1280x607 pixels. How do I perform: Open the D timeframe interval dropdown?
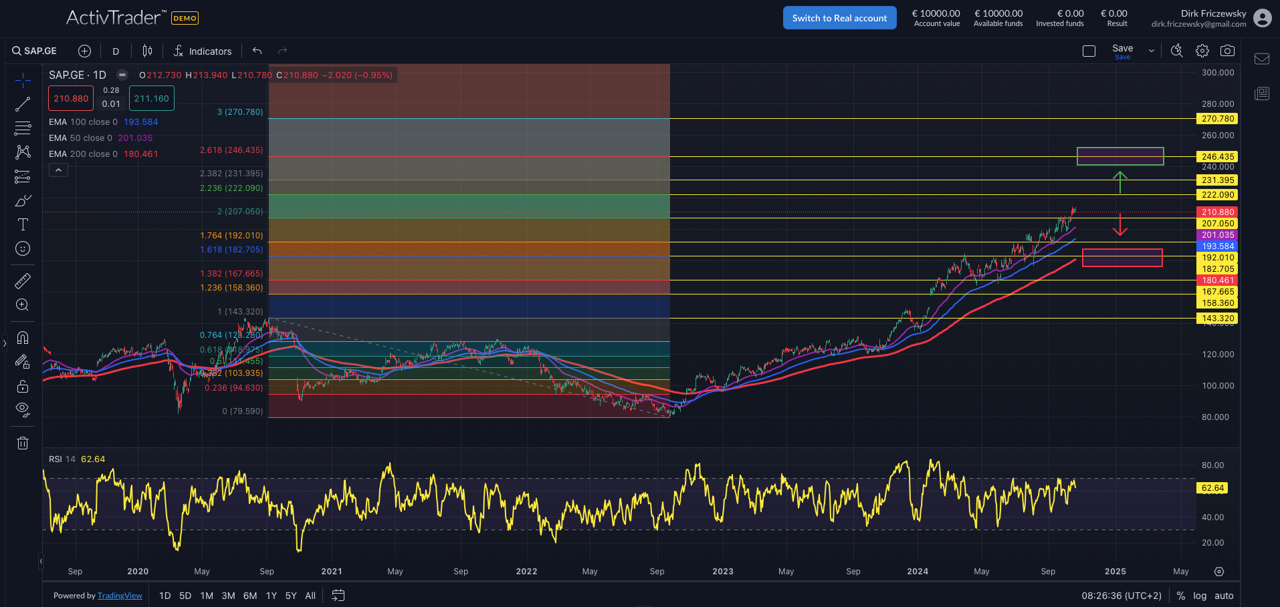(x=116, y=51)
